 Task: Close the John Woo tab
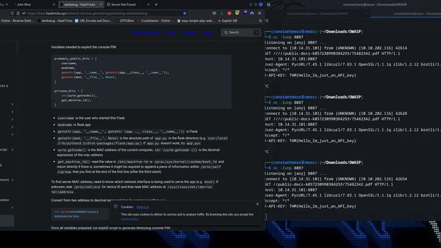click(54, 5)
